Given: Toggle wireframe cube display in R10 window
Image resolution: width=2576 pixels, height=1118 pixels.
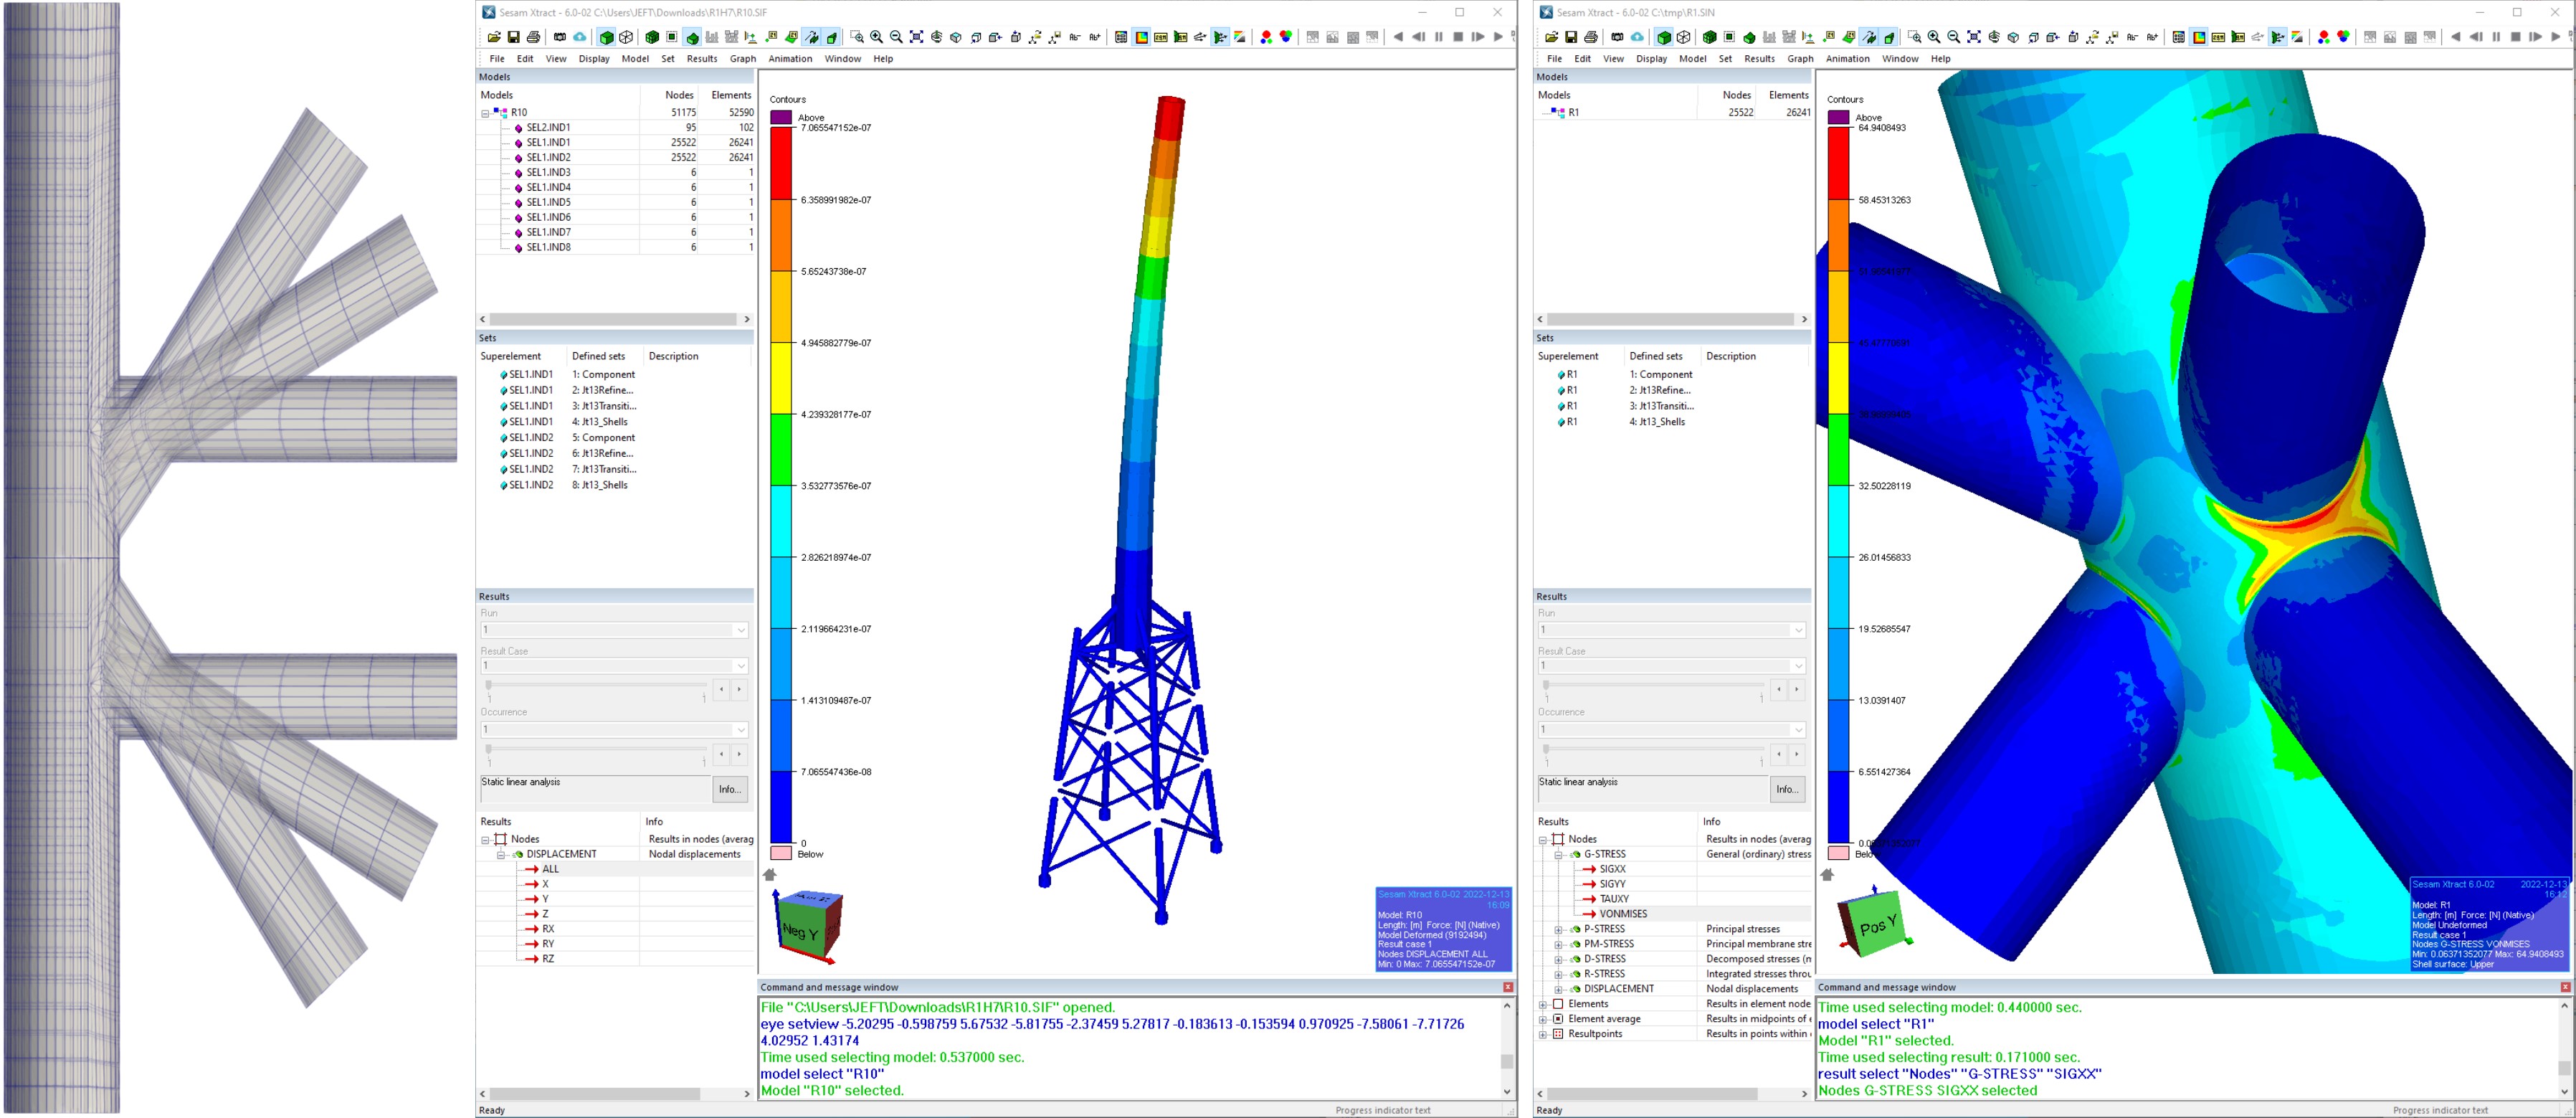Looking at the screenshot, I should pos(626,37).
